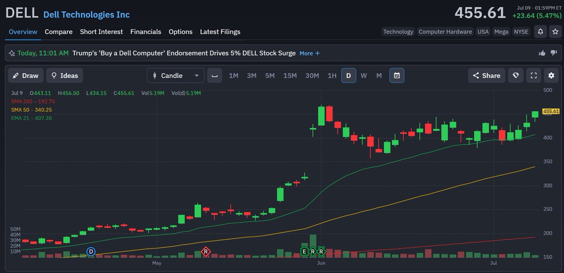Screen dimensions: 564x273
Task: Open the Financials tab
Action: tap(146, 32)
